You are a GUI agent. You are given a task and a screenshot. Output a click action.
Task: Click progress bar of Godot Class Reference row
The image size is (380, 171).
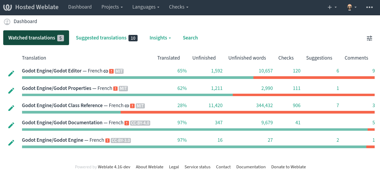coord(198,112)
